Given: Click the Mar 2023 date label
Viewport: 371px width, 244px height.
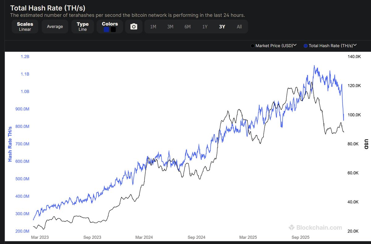Looking at the screenshot, I should pyautogui.click(x=40, y=238).
